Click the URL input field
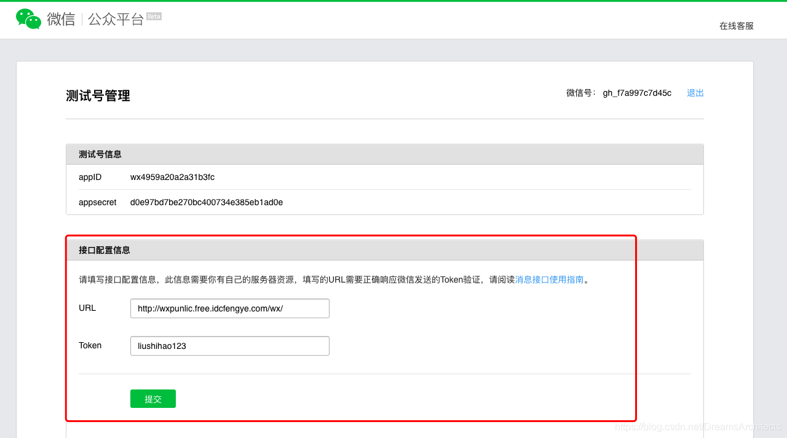787x438 pixels. click(230, 308)
